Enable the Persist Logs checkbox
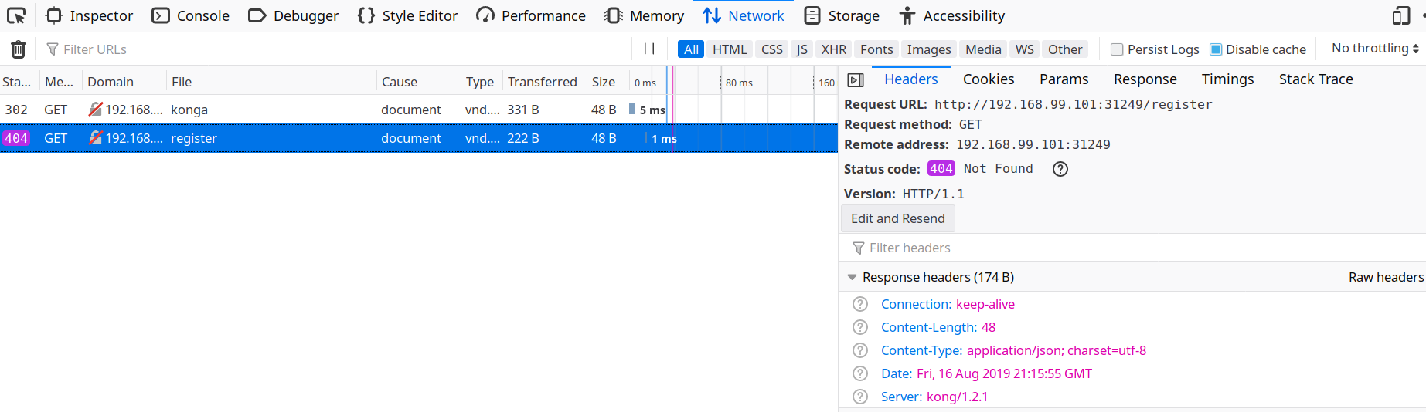1426x412 pixels. pos(1117,49)
